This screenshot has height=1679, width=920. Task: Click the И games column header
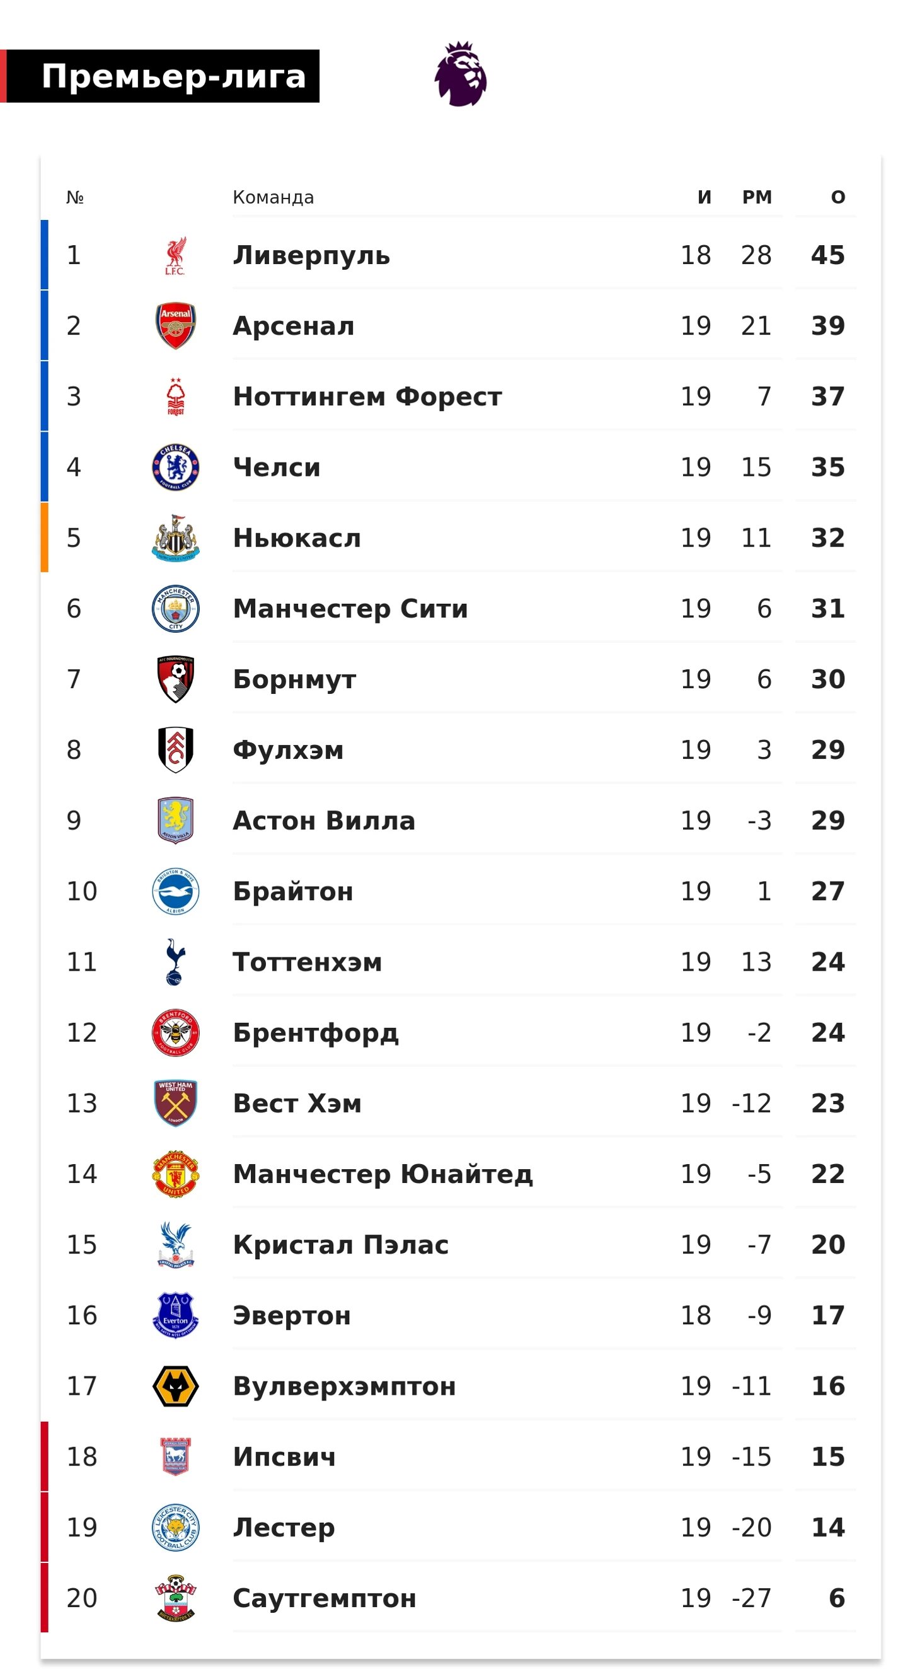(704, 197)
